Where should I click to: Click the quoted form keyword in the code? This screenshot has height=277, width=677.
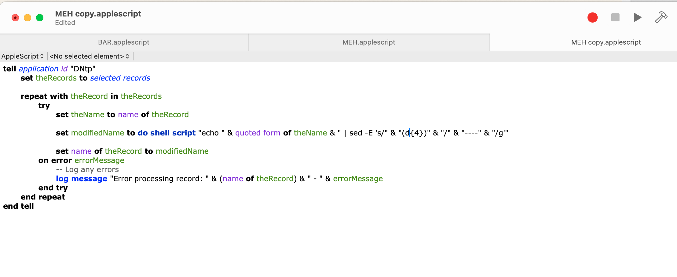258,133
